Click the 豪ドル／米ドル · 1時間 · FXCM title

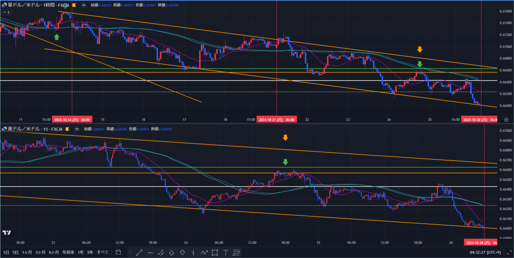coord(39,5)
